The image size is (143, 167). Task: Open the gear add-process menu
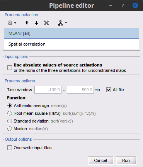pyautogui.click(x=10, y=23)
